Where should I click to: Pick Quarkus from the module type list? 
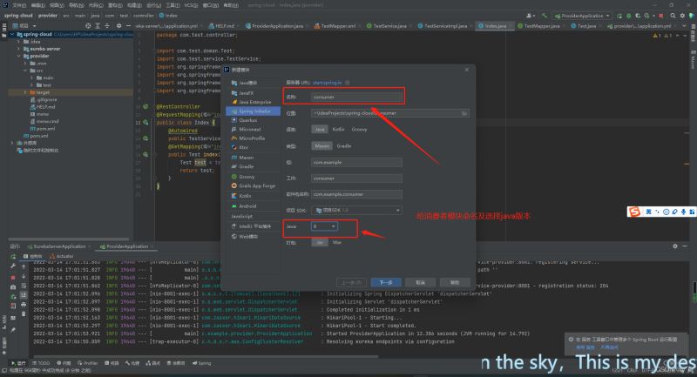(x=247, y=120)
